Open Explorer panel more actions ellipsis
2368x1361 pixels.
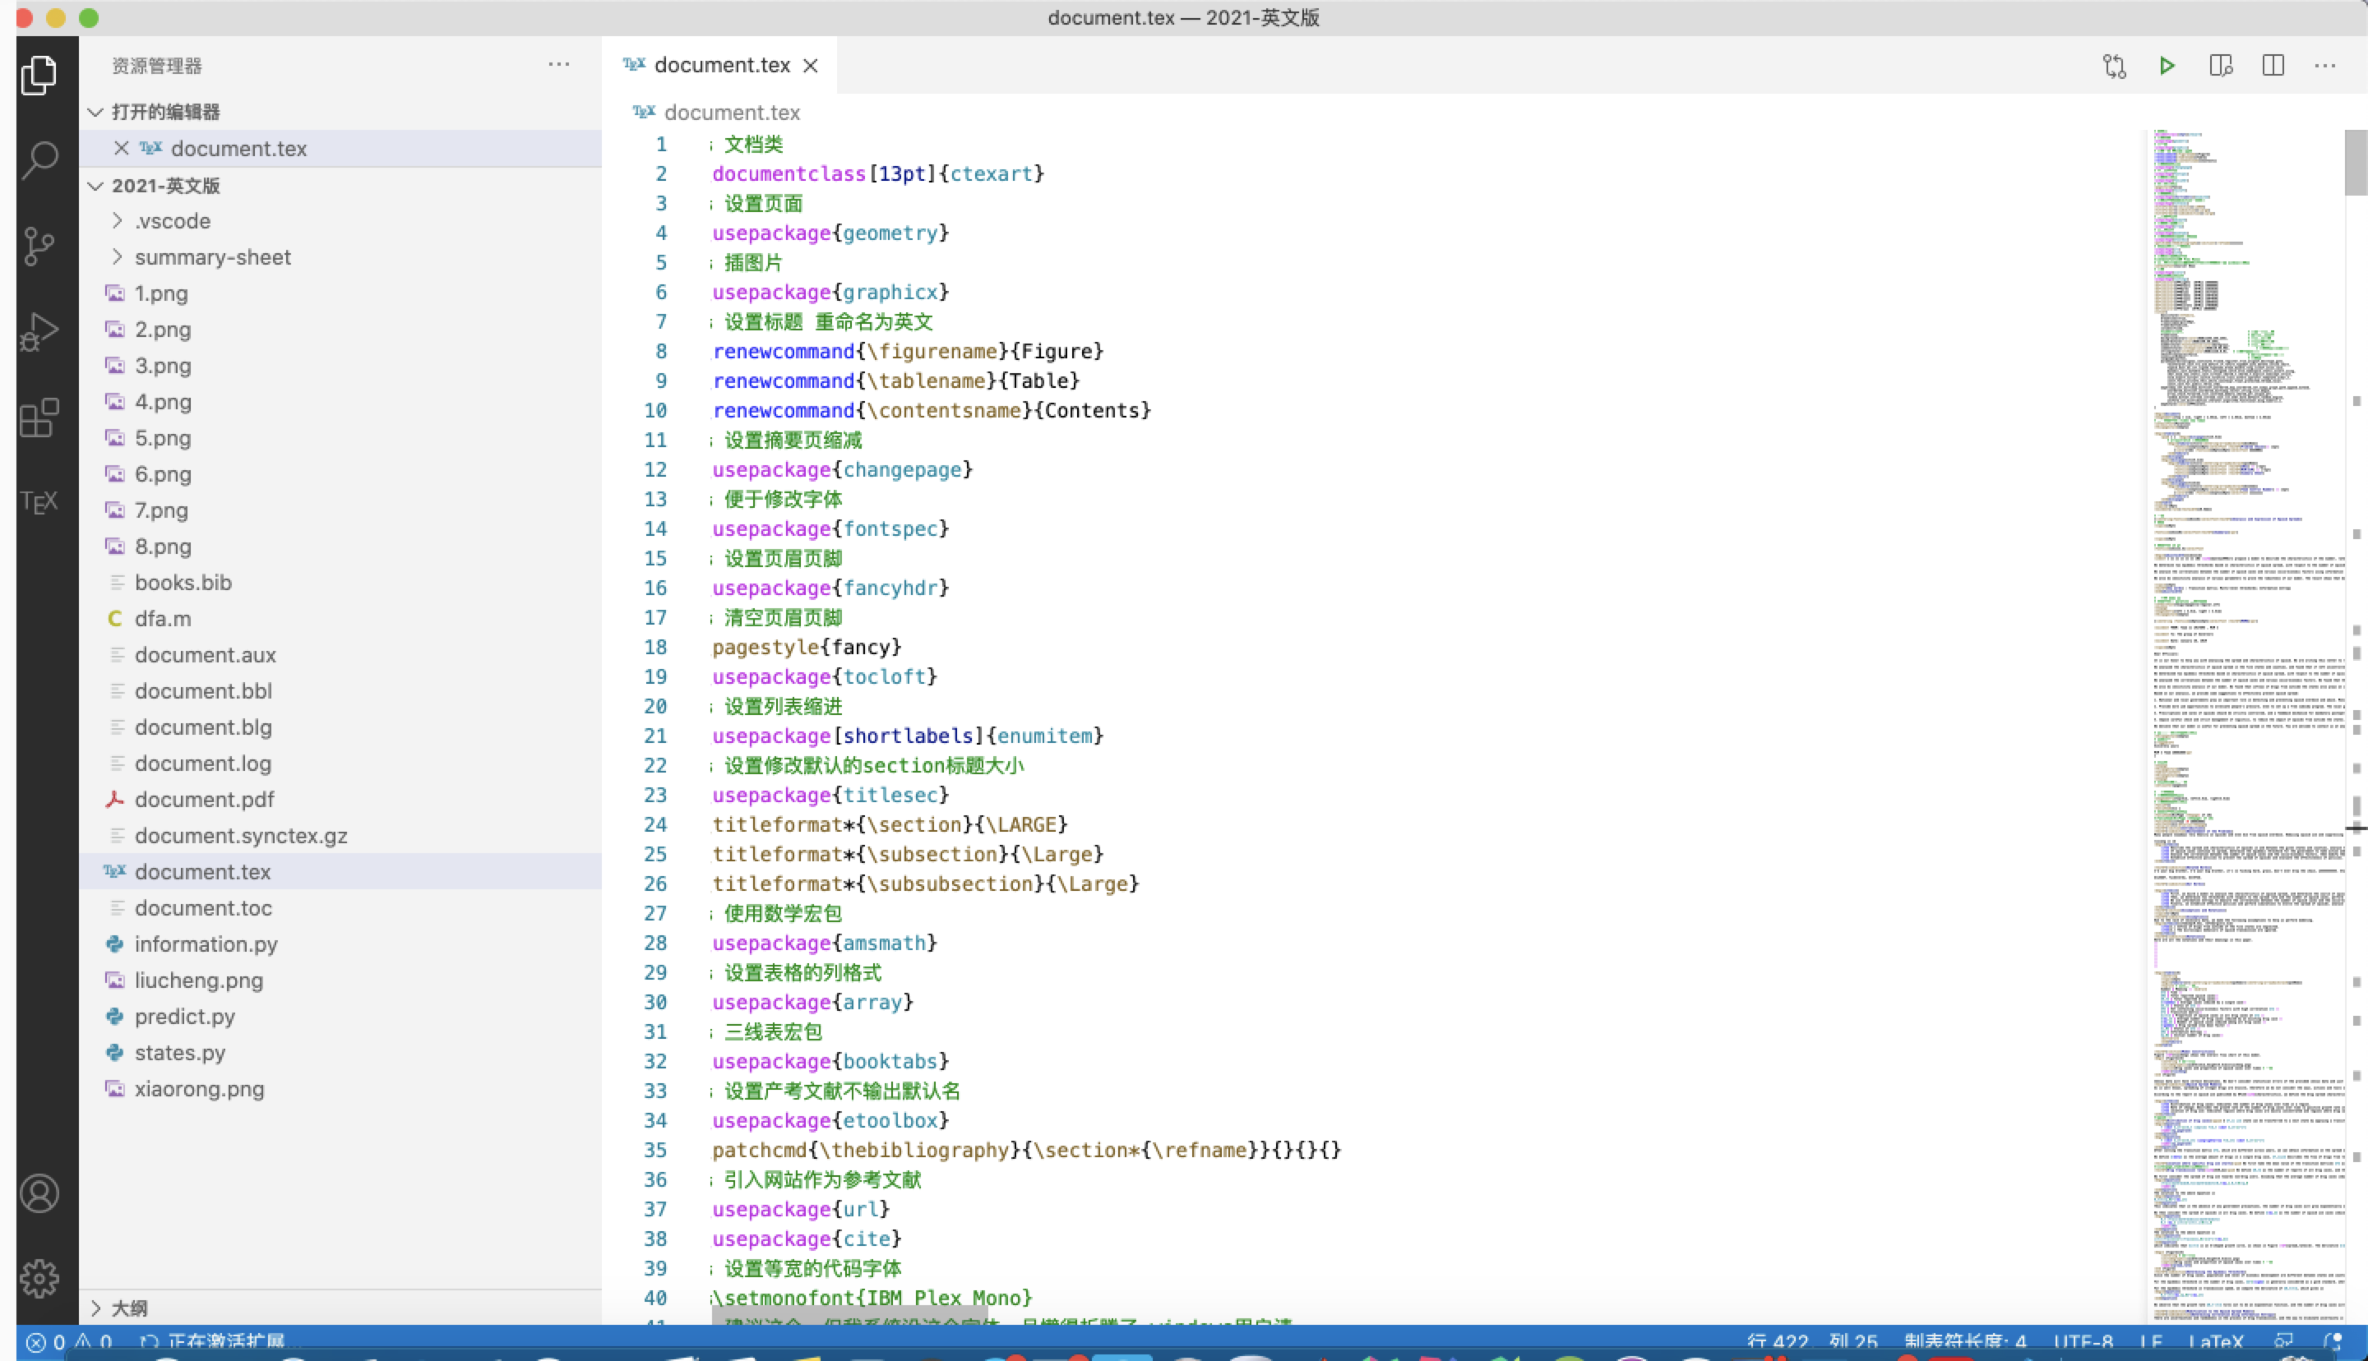coord(559,64)
